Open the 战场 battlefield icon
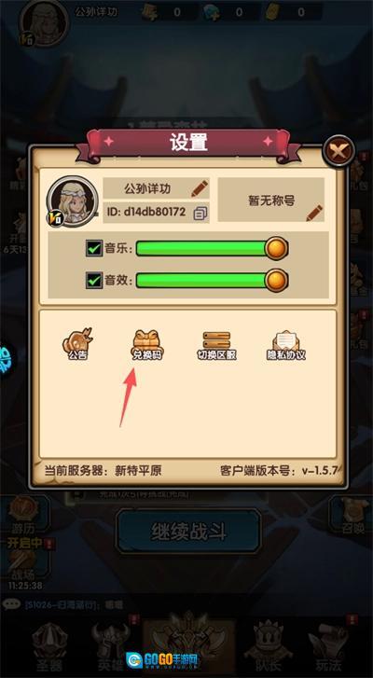Screen dimensions: 373x678 [23, 564]
